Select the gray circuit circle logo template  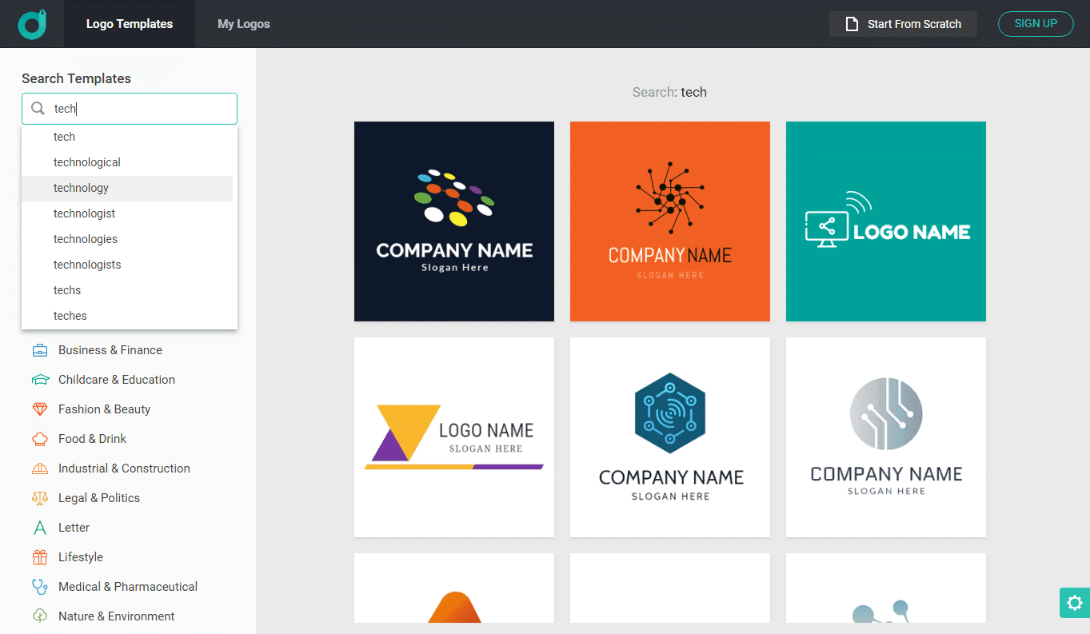(886, 437)
